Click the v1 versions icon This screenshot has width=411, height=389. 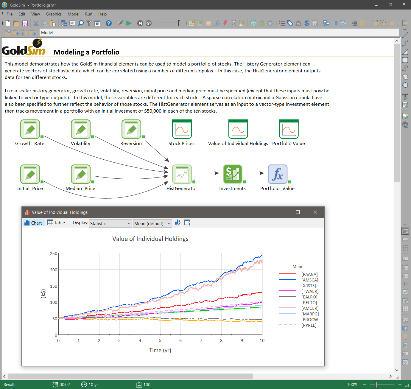[315, 23]
